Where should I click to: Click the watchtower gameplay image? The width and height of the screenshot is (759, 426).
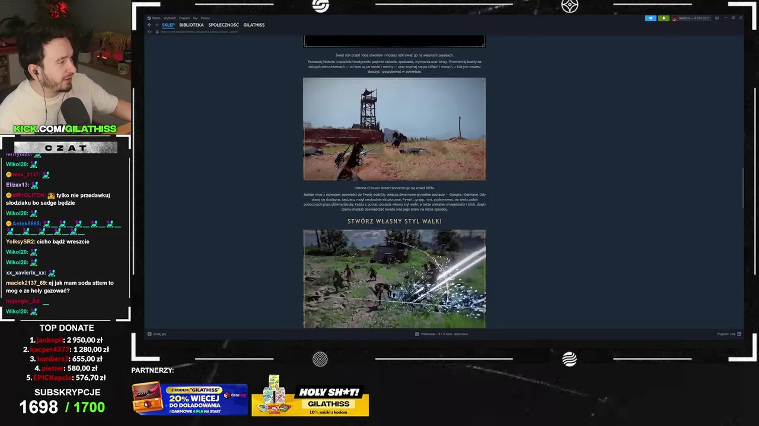[x=394, y=129]
